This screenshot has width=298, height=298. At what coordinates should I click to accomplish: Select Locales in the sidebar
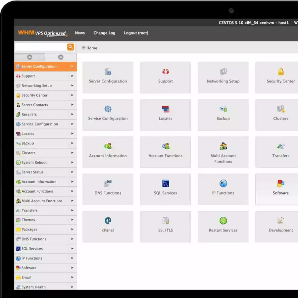tap(45, 134)
